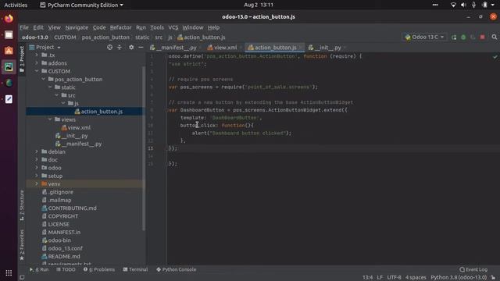Open Search Everywhere magnifier icon
This screenshot has height=281, width=500.
point(495,37)
